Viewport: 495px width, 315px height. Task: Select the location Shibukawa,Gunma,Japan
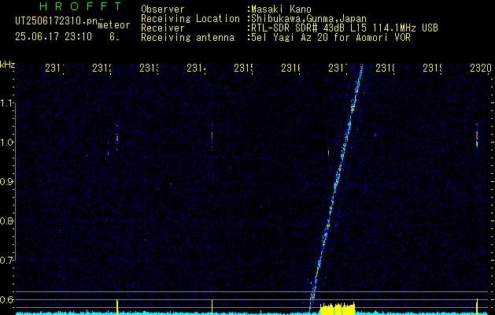(x=308, y=19)
